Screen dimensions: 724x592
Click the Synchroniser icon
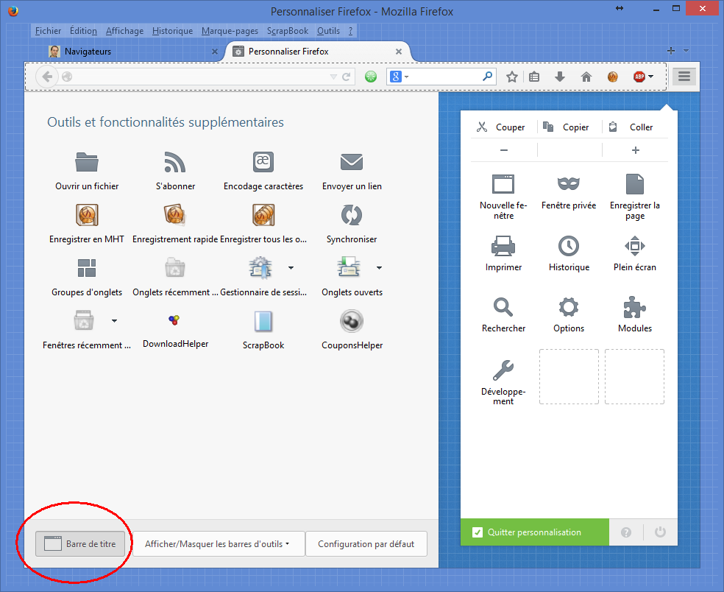[352, 215]
